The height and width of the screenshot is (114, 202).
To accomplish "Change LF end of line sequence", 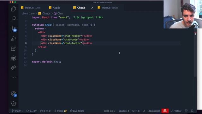I will [144, 111].
